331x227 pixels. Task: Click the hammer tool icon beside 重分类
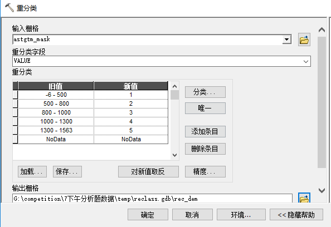click(x=9, y=8)
